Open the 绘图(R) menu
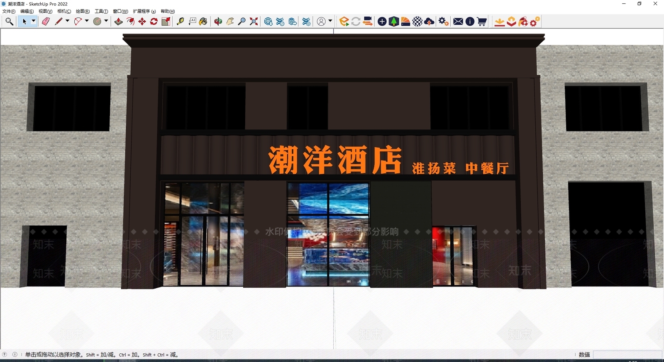664x362 pixels. [x=83, y=11]
